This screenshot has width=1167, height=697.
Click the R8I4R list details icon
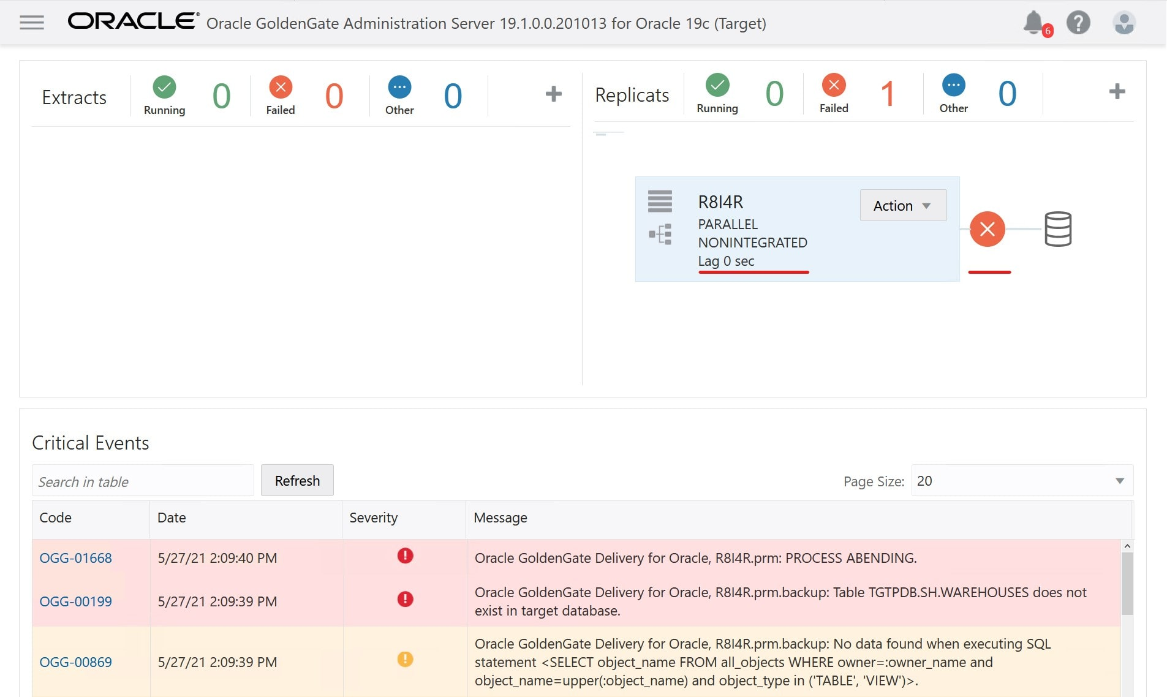(x=660, y=201)
